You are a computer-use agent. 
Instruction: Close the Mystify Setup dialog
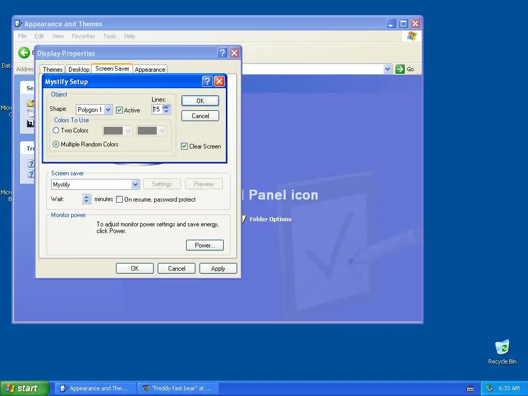point(219,81)
